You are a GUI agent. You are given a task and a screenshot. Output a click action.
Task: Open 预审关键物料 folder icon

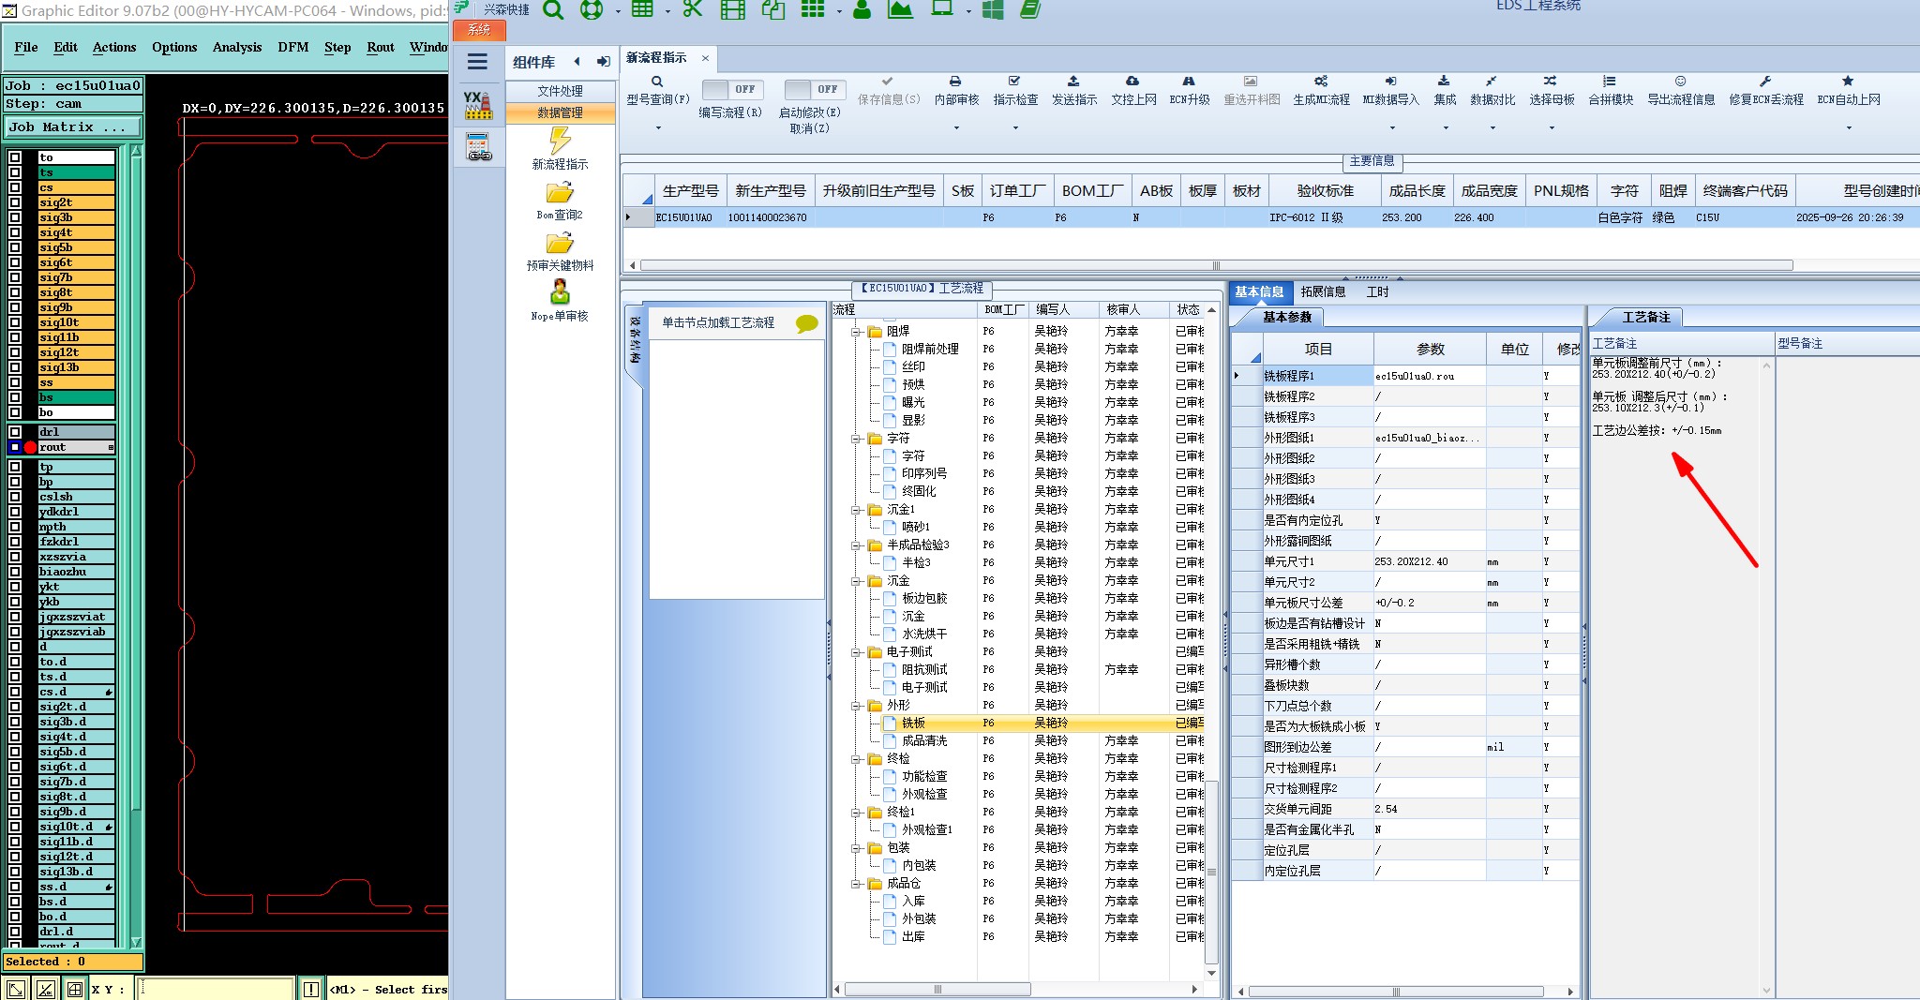[x=560, y=243]
